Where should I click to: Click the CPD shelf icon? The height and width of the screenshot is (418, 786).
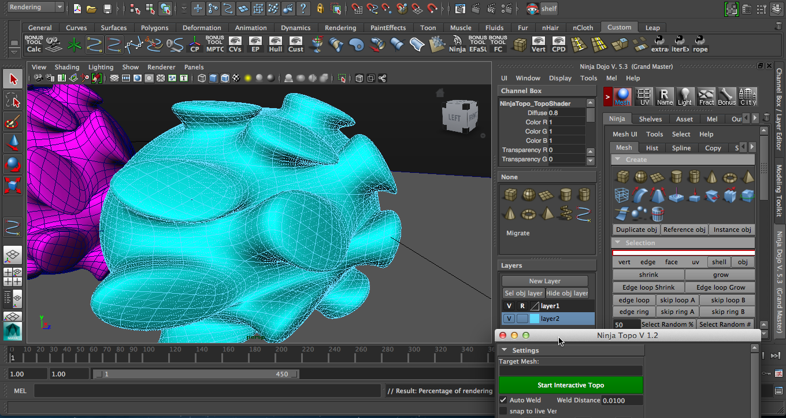(559, 44)
